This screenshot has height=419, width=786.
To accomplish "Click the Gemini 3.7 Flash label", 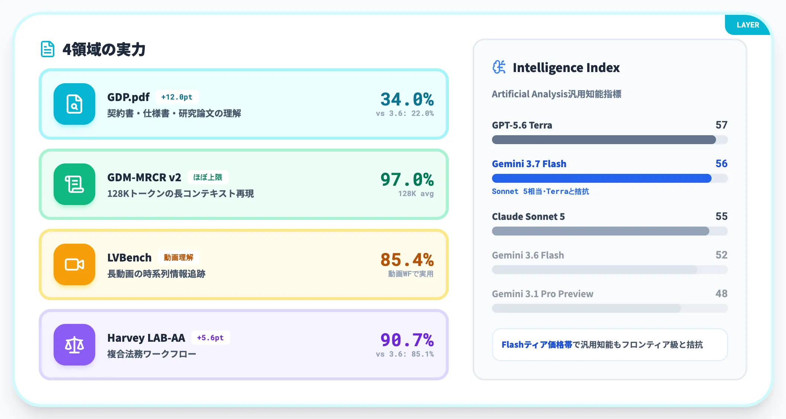I will (529, 164).
